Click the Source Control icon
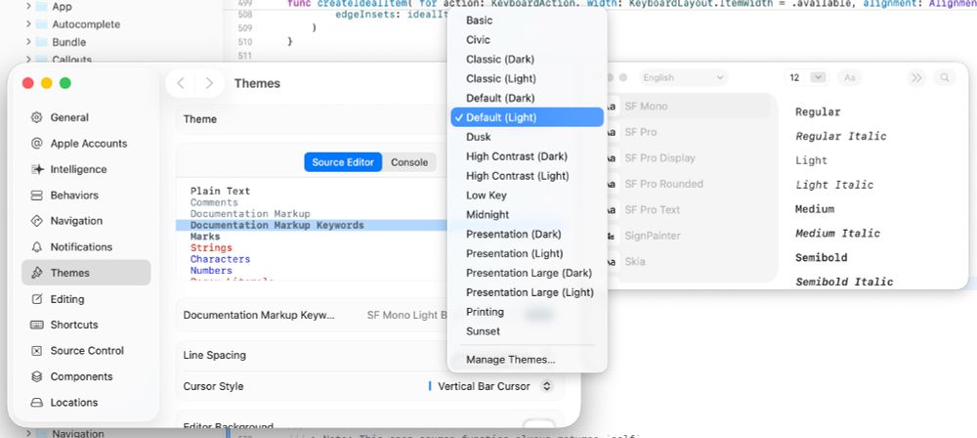Viewport: 977px width, 438px height. click(x=37, y=351)
